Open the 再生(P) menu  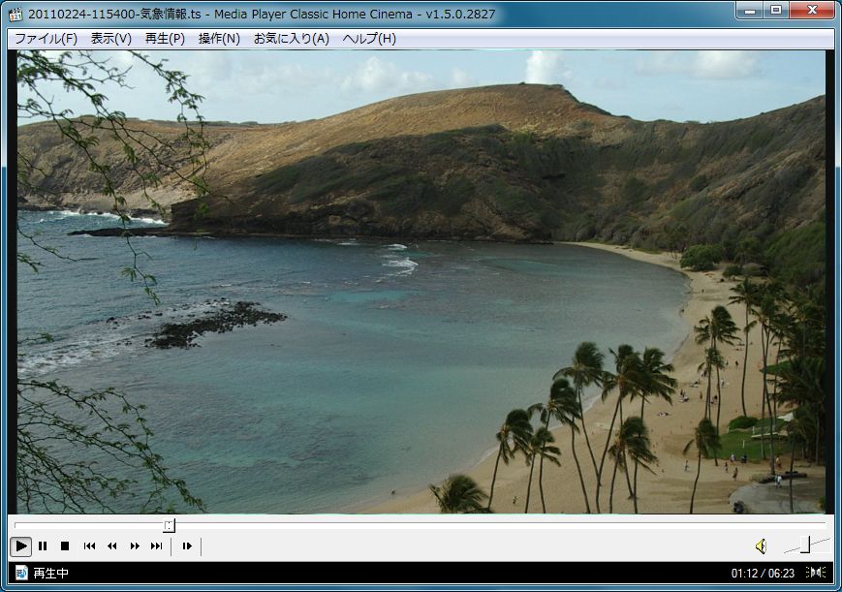(165, 39)
